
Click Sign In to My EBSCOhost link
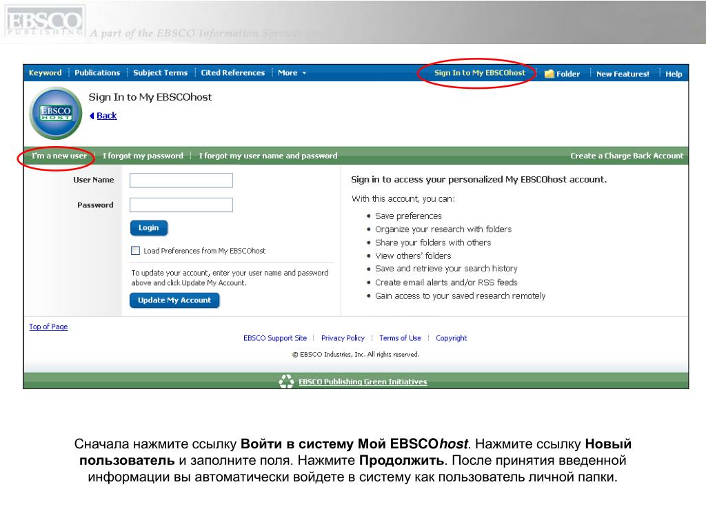click(x=480, y=73)
